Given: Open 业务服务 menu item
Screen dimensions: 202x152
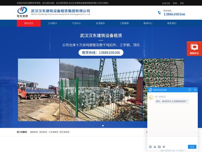Looking at the screenshot, I should coord(100,23).
